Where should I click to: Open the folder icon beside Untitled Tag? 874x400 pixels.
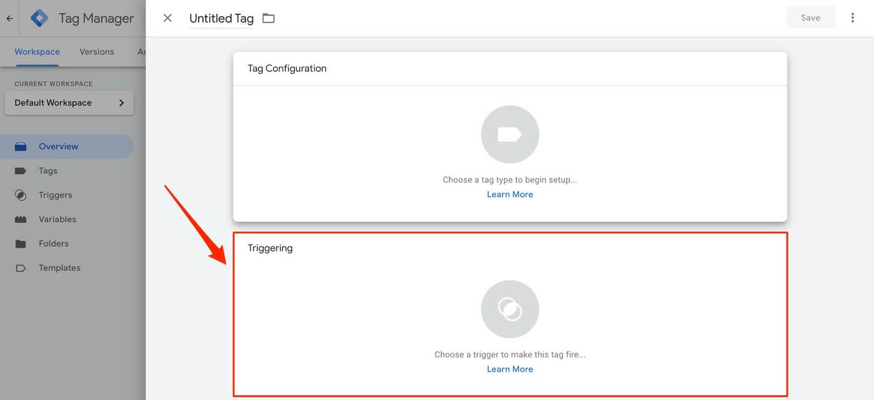point(268,17)
